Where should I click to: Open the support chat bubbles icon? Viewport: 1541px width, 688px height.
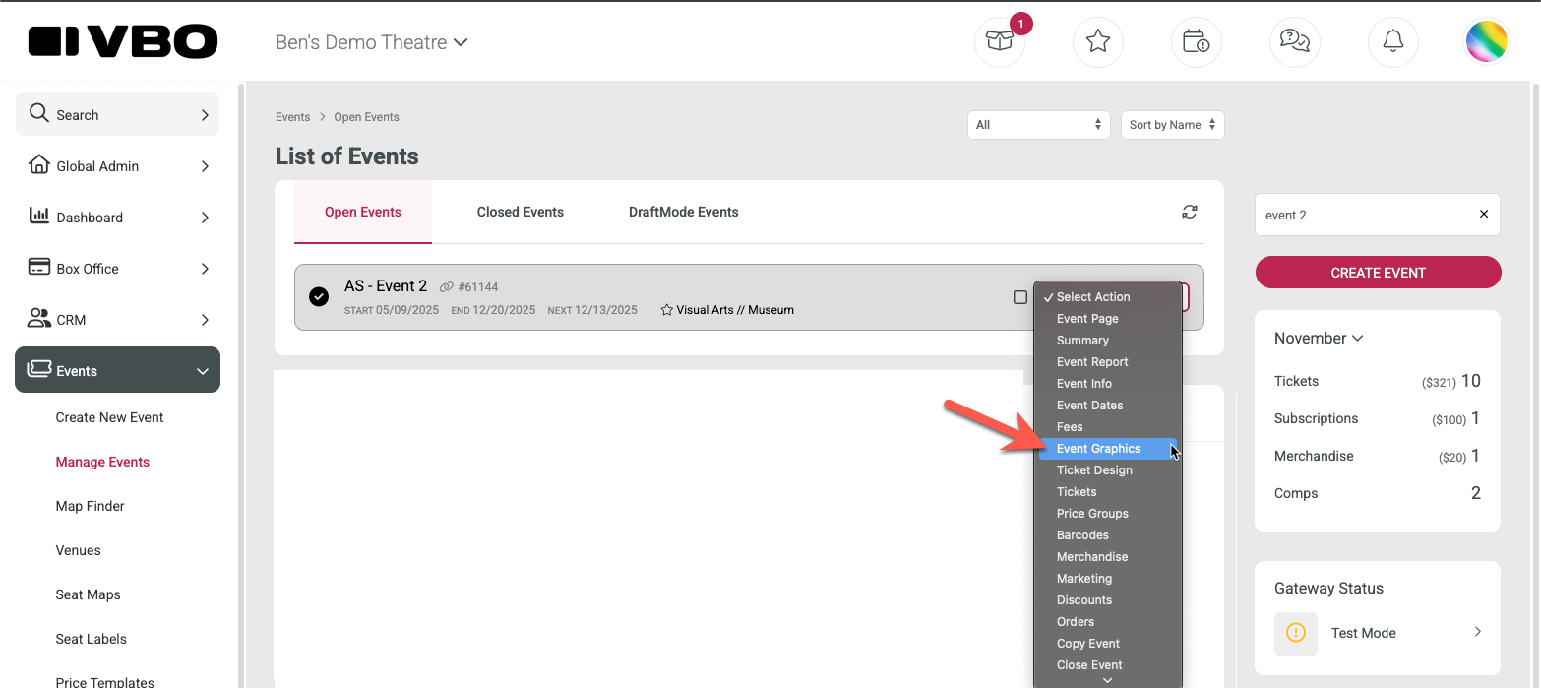coord(1295,42)
